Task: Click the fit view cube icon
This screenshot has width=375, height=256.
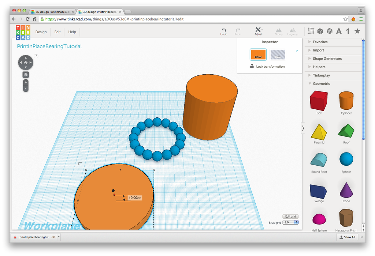Action: 26,75
